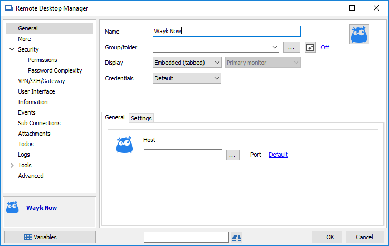The image size is (389, 246).
Task: Open Password Complexity settings
Action: [55, 70]
